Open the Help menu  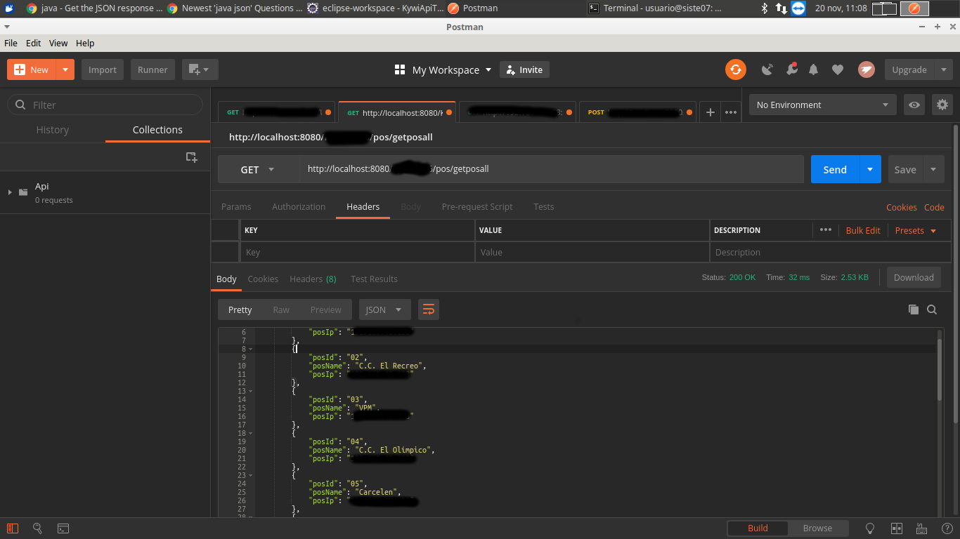click(x=85, y=43)
